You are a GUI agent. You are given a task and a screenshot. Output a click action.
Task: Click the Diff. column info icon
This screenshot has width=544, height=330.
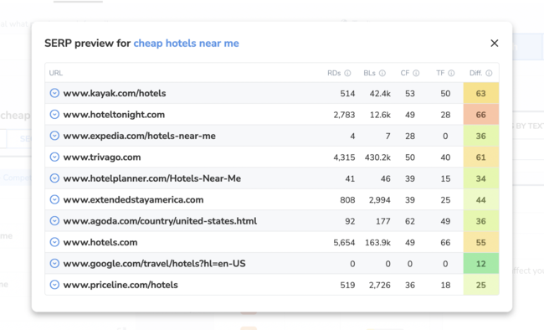pyautogui.click(x=489, y=73)
